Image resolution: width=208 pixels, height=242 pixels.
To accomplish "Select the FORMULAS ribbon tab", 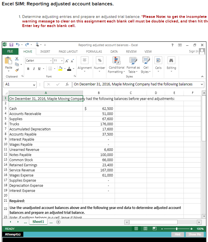I will pos(94,52).
